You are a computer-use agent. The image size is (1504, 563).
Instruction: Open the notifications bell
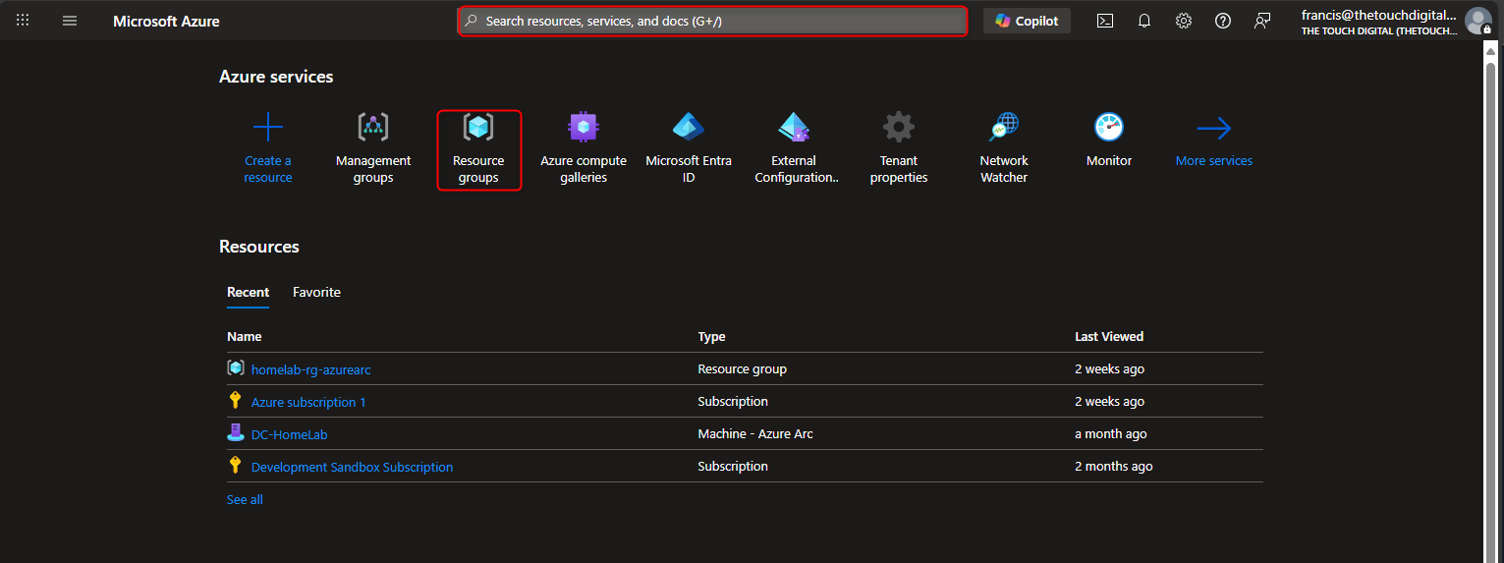(1144, 21)
